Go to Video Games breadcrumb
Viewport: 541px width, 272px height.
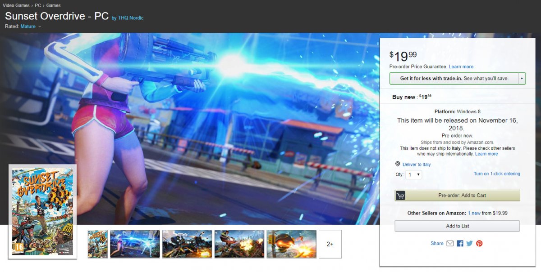[x=16, y=5]
